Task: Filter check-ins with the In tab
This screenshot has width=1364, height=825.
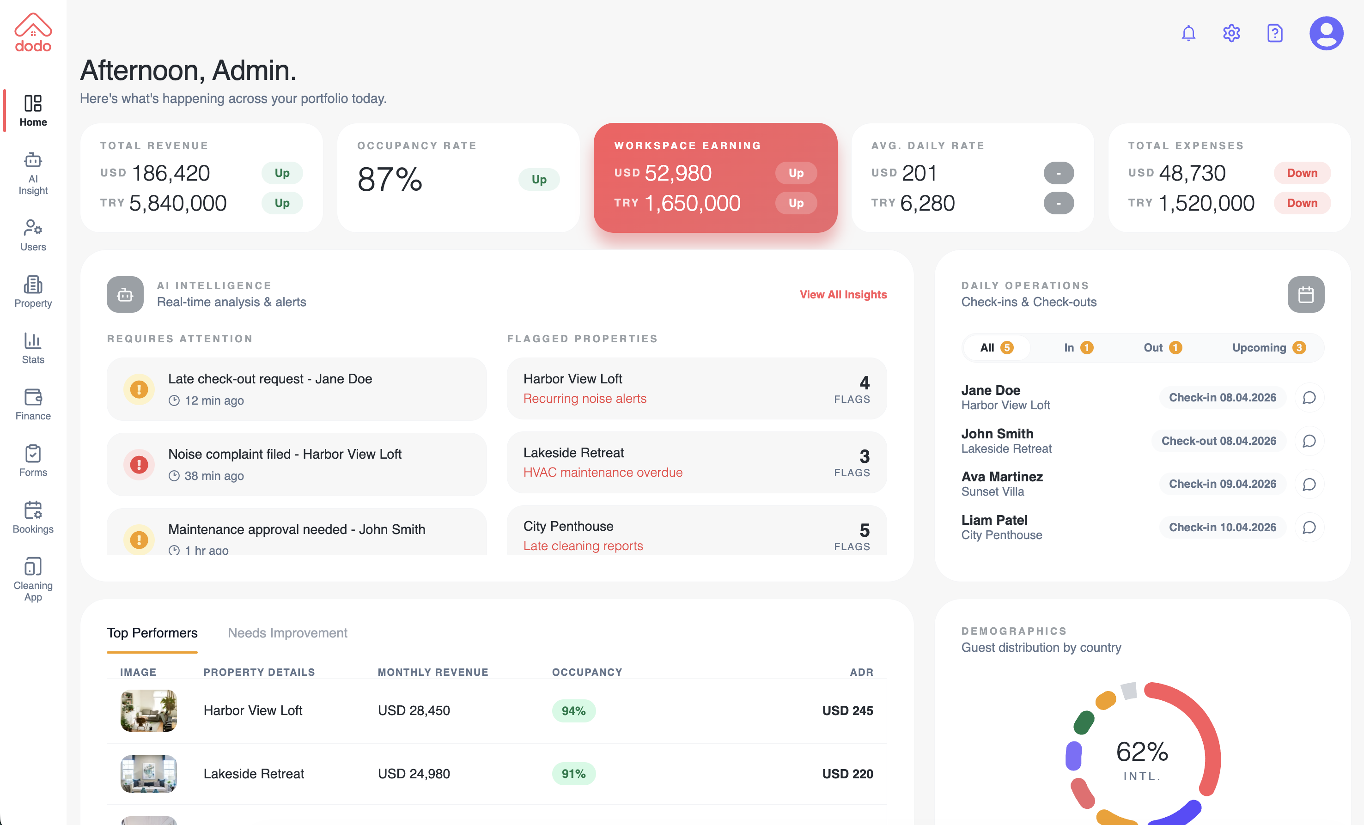Action: [1077, 347]
